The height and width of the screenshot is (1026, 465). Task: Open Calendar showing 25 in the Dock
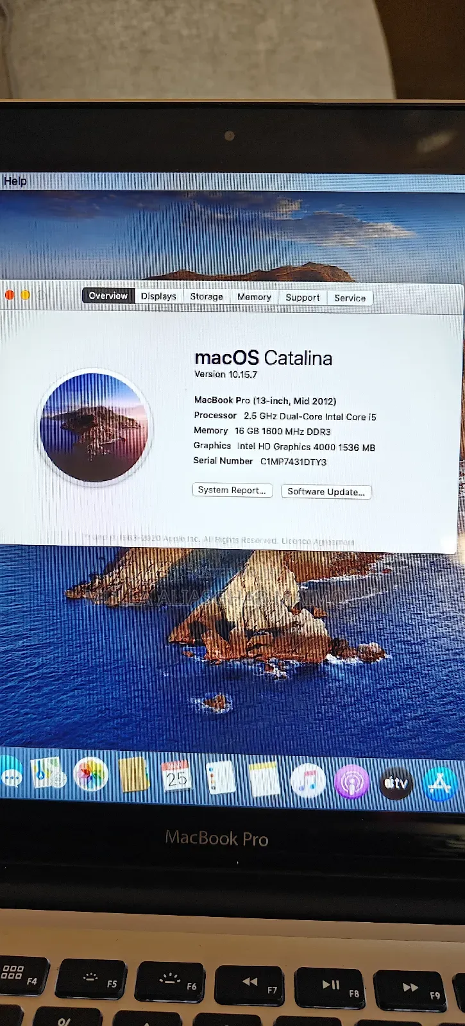[176, 777]
